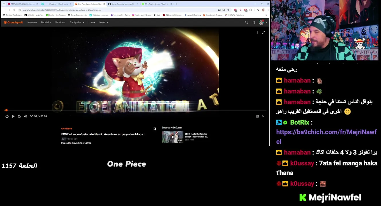The width and height of the screenshot is (381, 206).
Task: Switch to the MejriNawfel Stream Kick tab
Action: [157, 4]
